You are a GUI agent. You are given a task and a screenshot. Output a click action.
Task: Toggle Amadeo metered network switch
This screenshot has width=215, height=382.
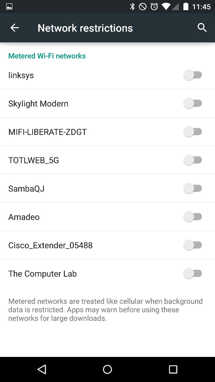tap(193, 217)
